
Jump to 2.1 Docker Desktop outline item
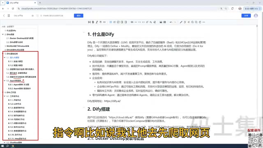pyautogui.click(x=20, y=38)
